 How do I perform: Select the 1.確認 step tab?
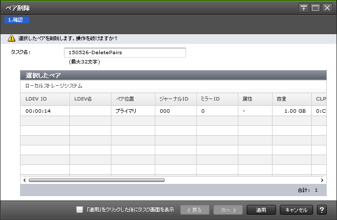(x=17, y=20)
